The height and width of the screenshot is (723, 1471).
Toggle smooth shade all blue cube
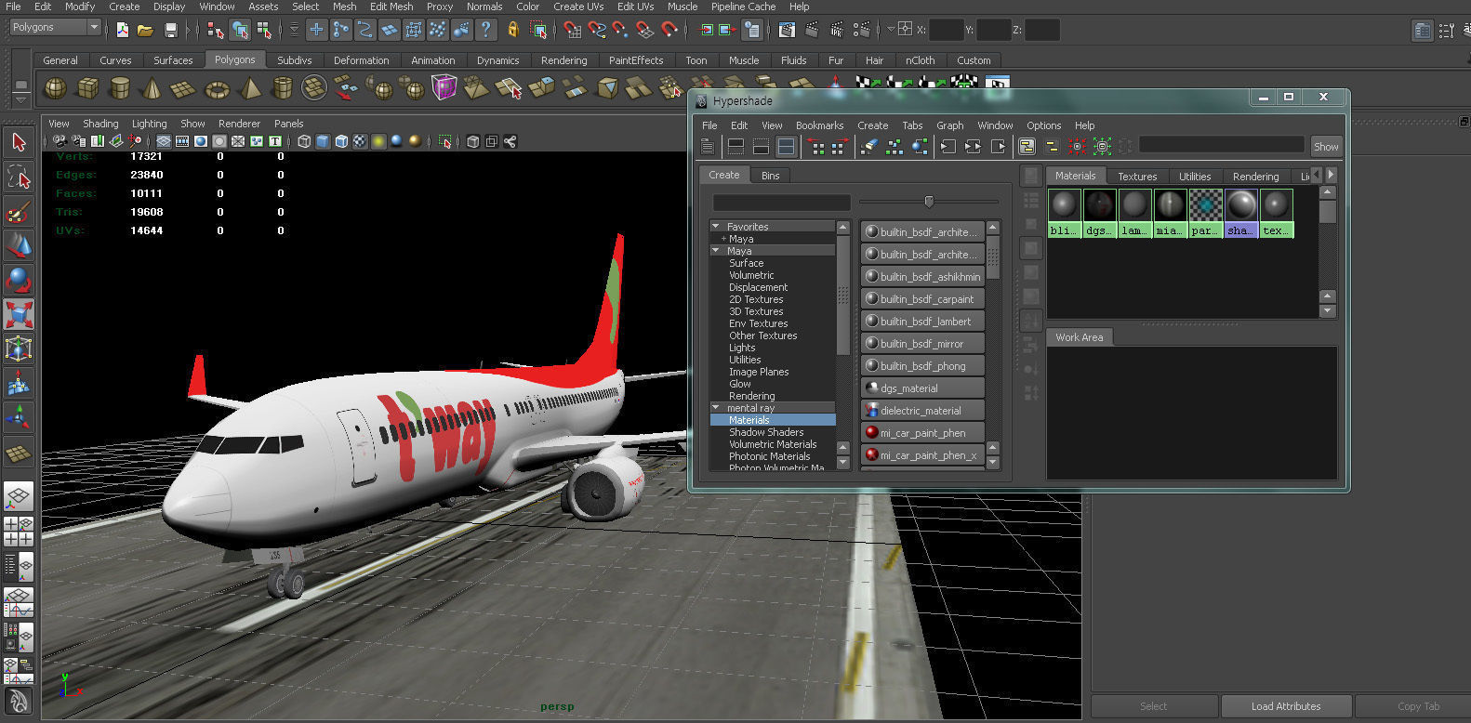pos(323,141)
